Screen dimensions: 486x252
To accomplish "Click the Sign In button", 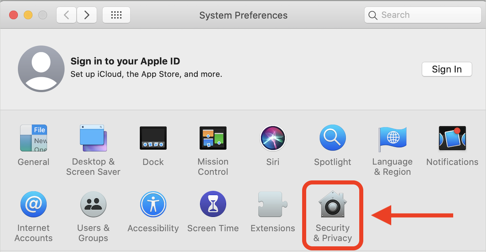I will click(447, 69).
